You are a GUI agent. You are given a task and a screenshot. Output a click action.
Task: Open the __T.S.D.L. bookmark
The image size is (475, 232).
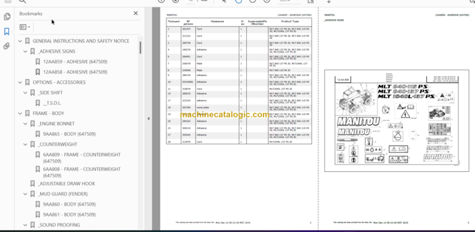(x=52, y=103)
